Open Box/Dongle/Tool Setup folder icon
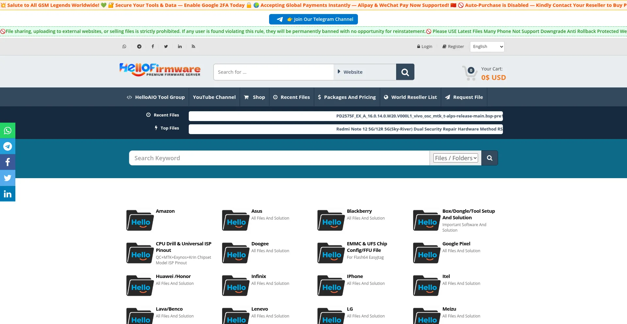Viewport: 627px width, 324px height. [426, 220]
